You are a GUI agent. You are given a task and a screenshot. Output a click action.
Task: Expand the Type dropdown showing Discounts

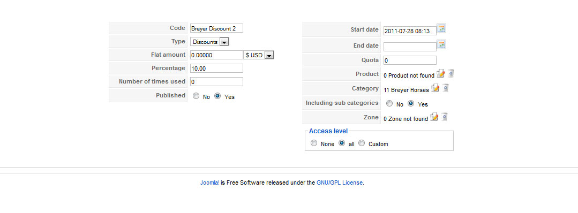point(210,42)
